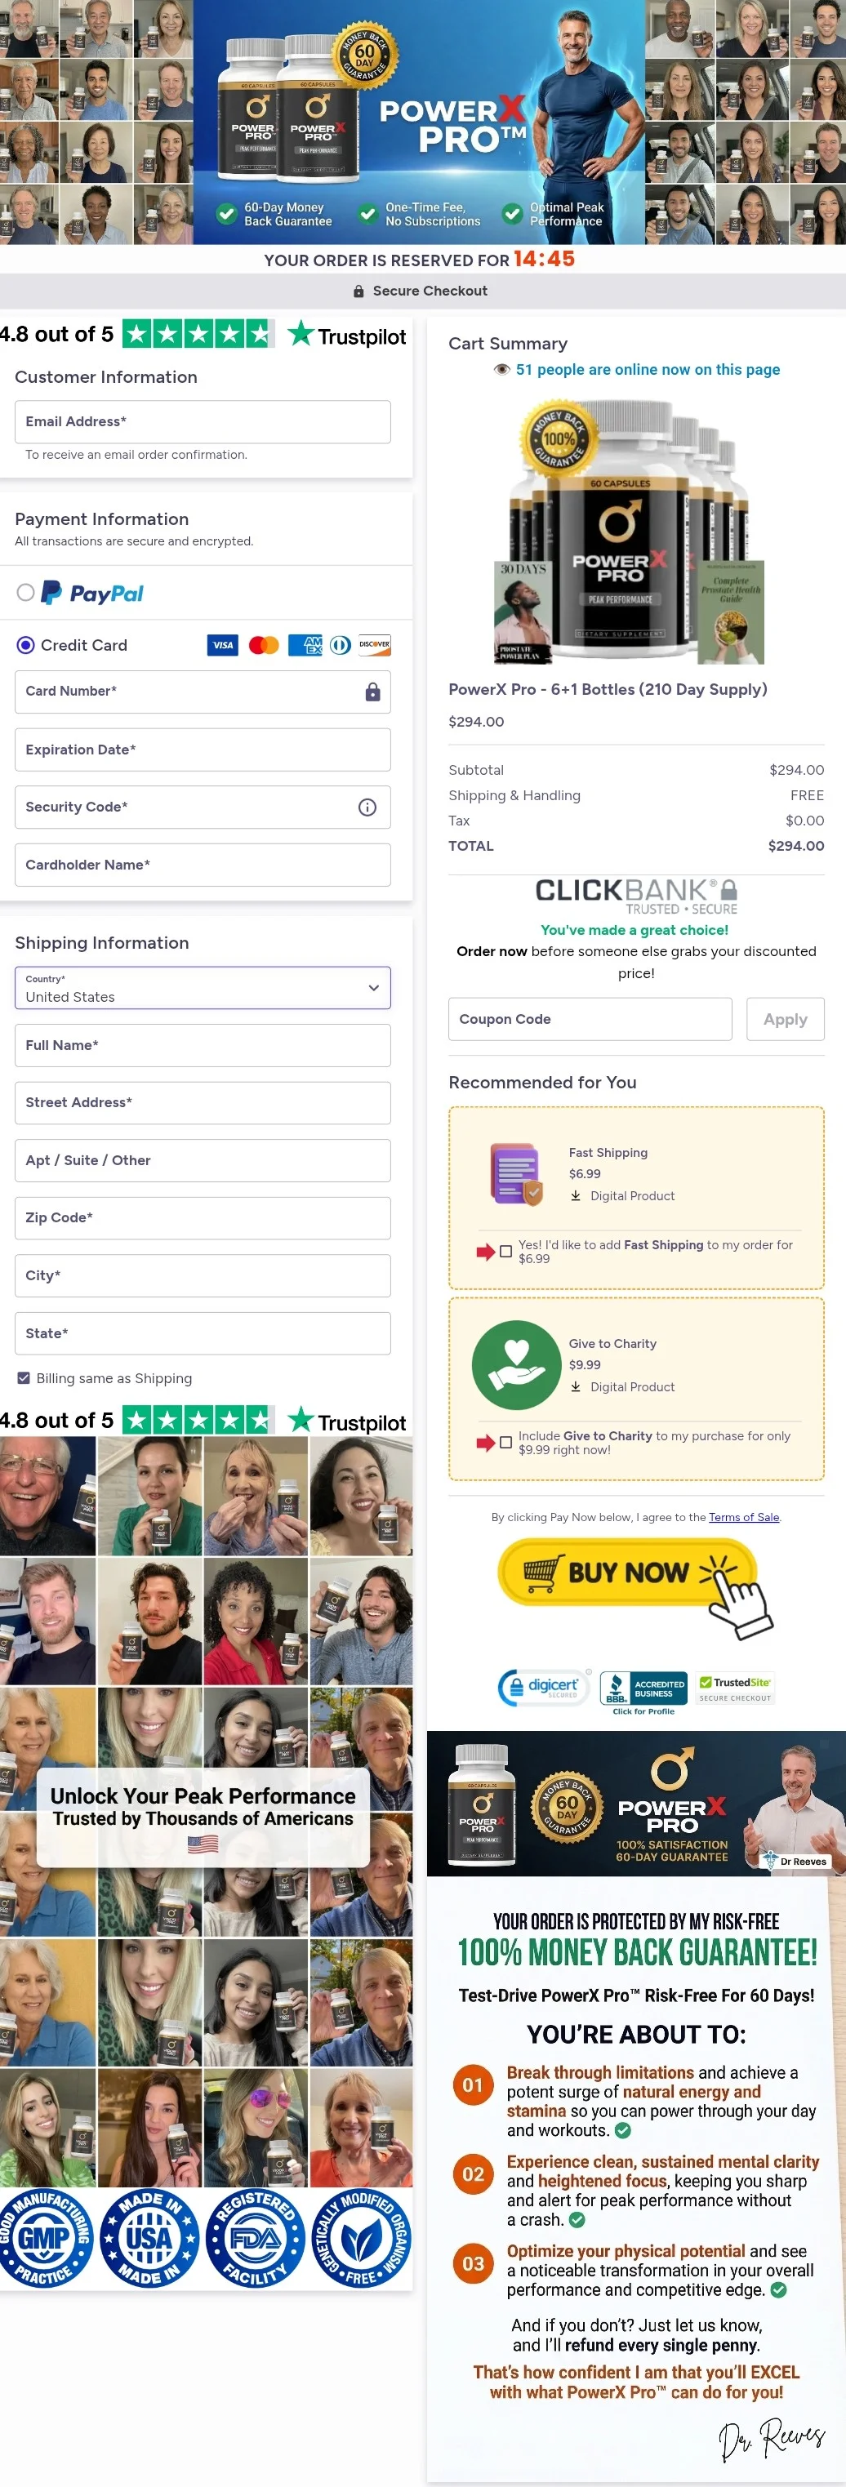The width and height of the screenshot is (846, 2487).
Task: Expand the Country dropdown
Action: 203,988
